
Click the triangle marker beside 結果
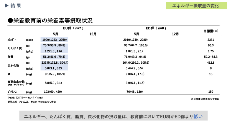tap(6, 6)
